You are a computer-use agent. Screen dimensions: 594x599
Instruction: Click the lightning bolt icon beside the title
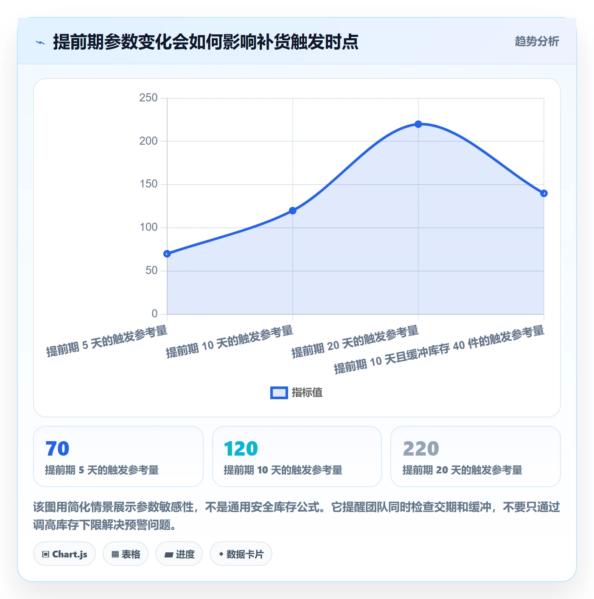(x=40, y=42)
